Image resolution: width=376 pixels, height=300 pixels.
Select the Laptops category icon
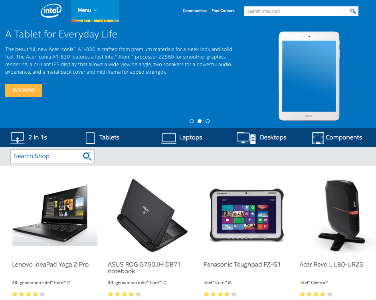click(x=169, y=138)
